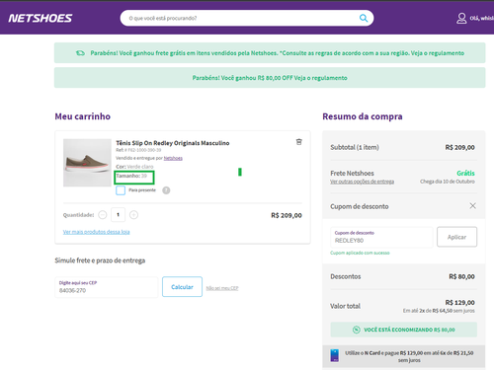
Task: Open the user account icon
Action: pos(461,18)
